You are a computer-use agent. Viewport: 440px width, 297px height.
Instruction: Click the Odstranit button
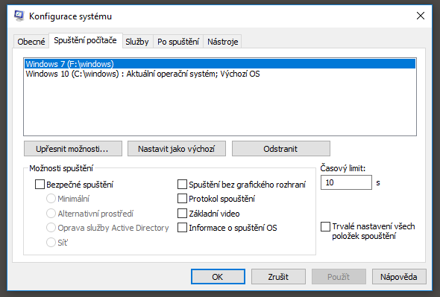tap(281, 149)
